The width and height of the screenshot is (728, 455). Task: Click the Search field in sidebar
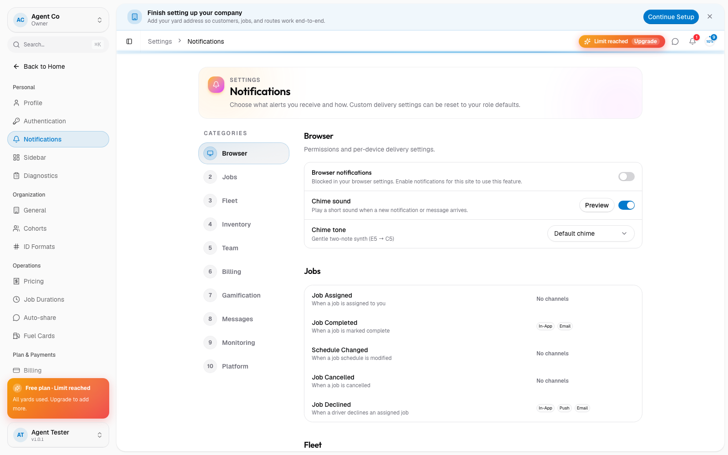[58, 45]
